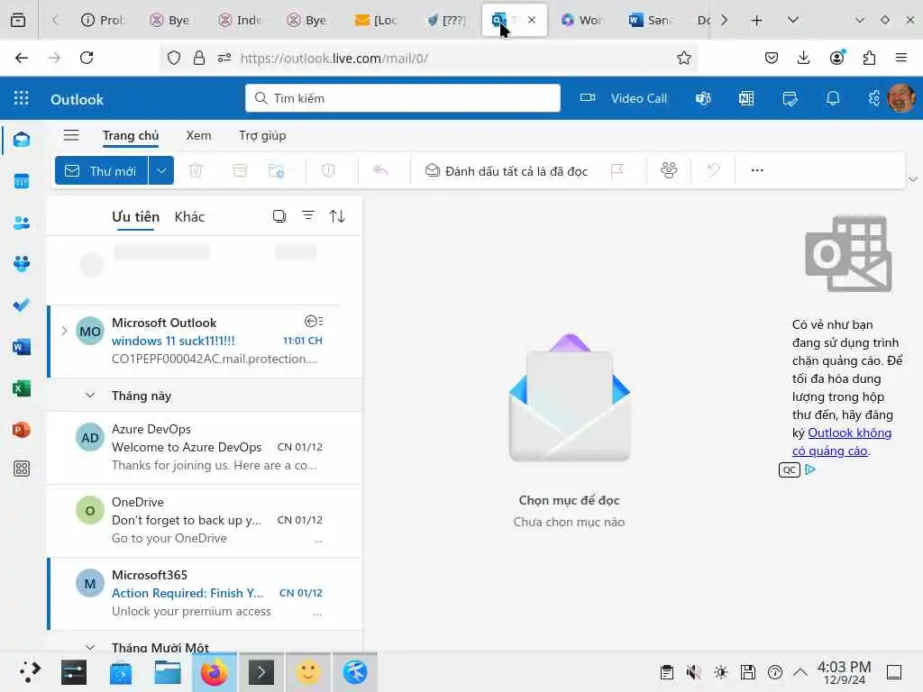Click the Thư mới button
Image resolution: width=923 pixels, height=692 pixels.
point(101,170)
